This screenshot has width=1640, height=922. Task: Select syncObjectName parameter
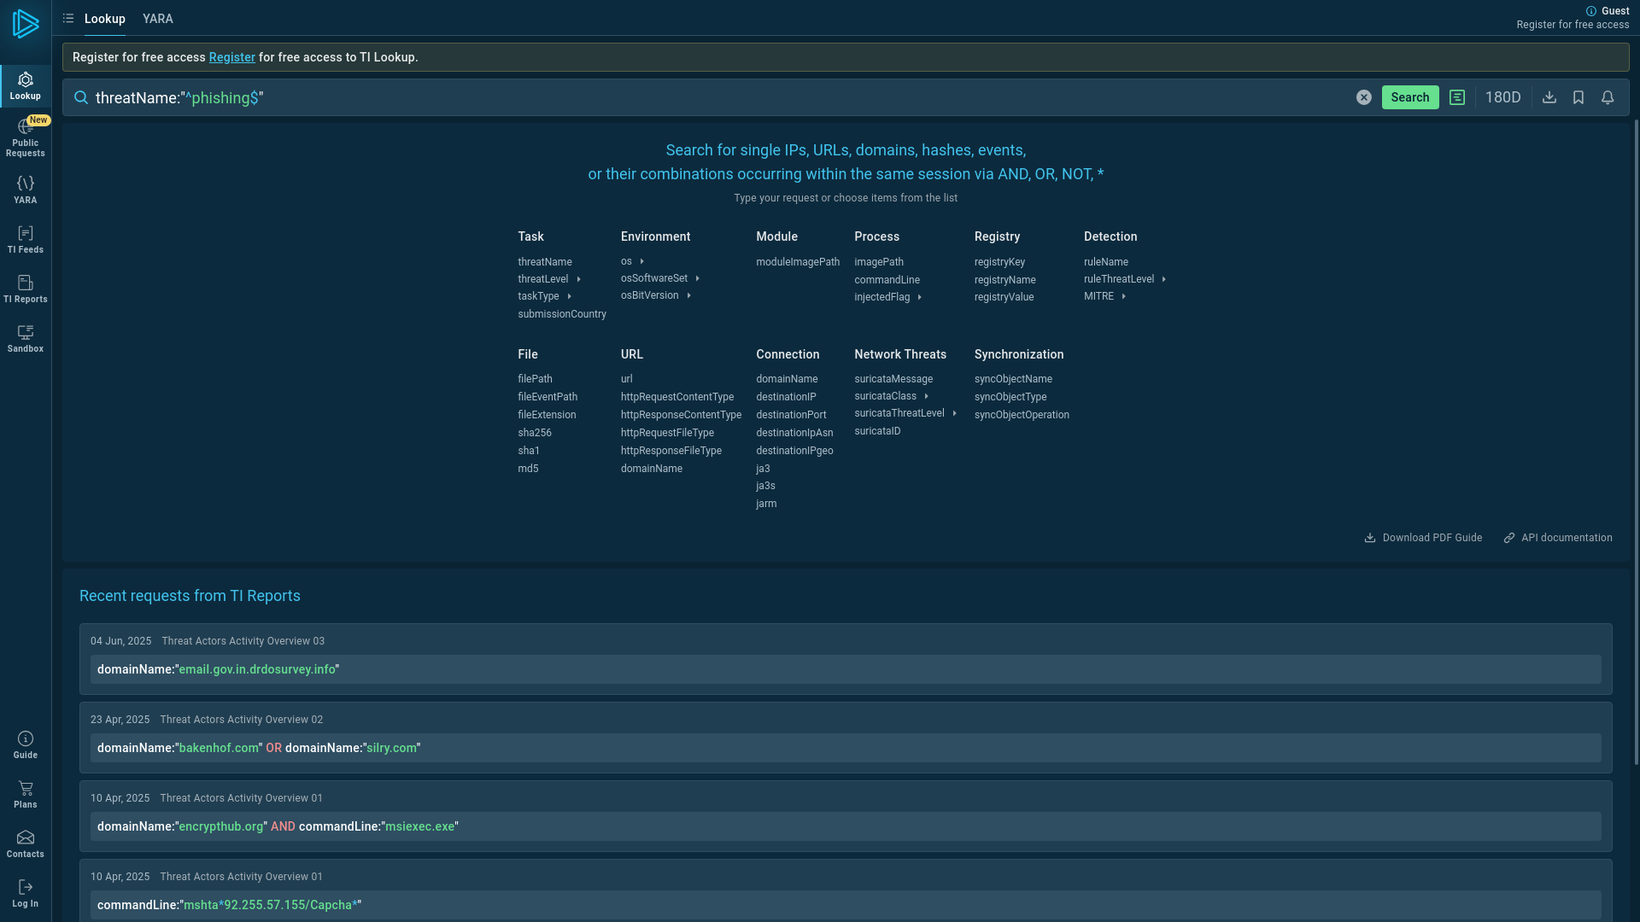point(1013,379)
